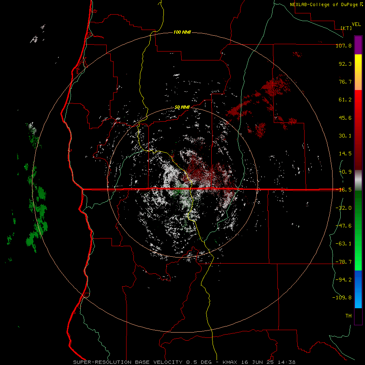Click the 76.7 legend value
This screenshot has height=365, width=365.
tap(345, 82)
